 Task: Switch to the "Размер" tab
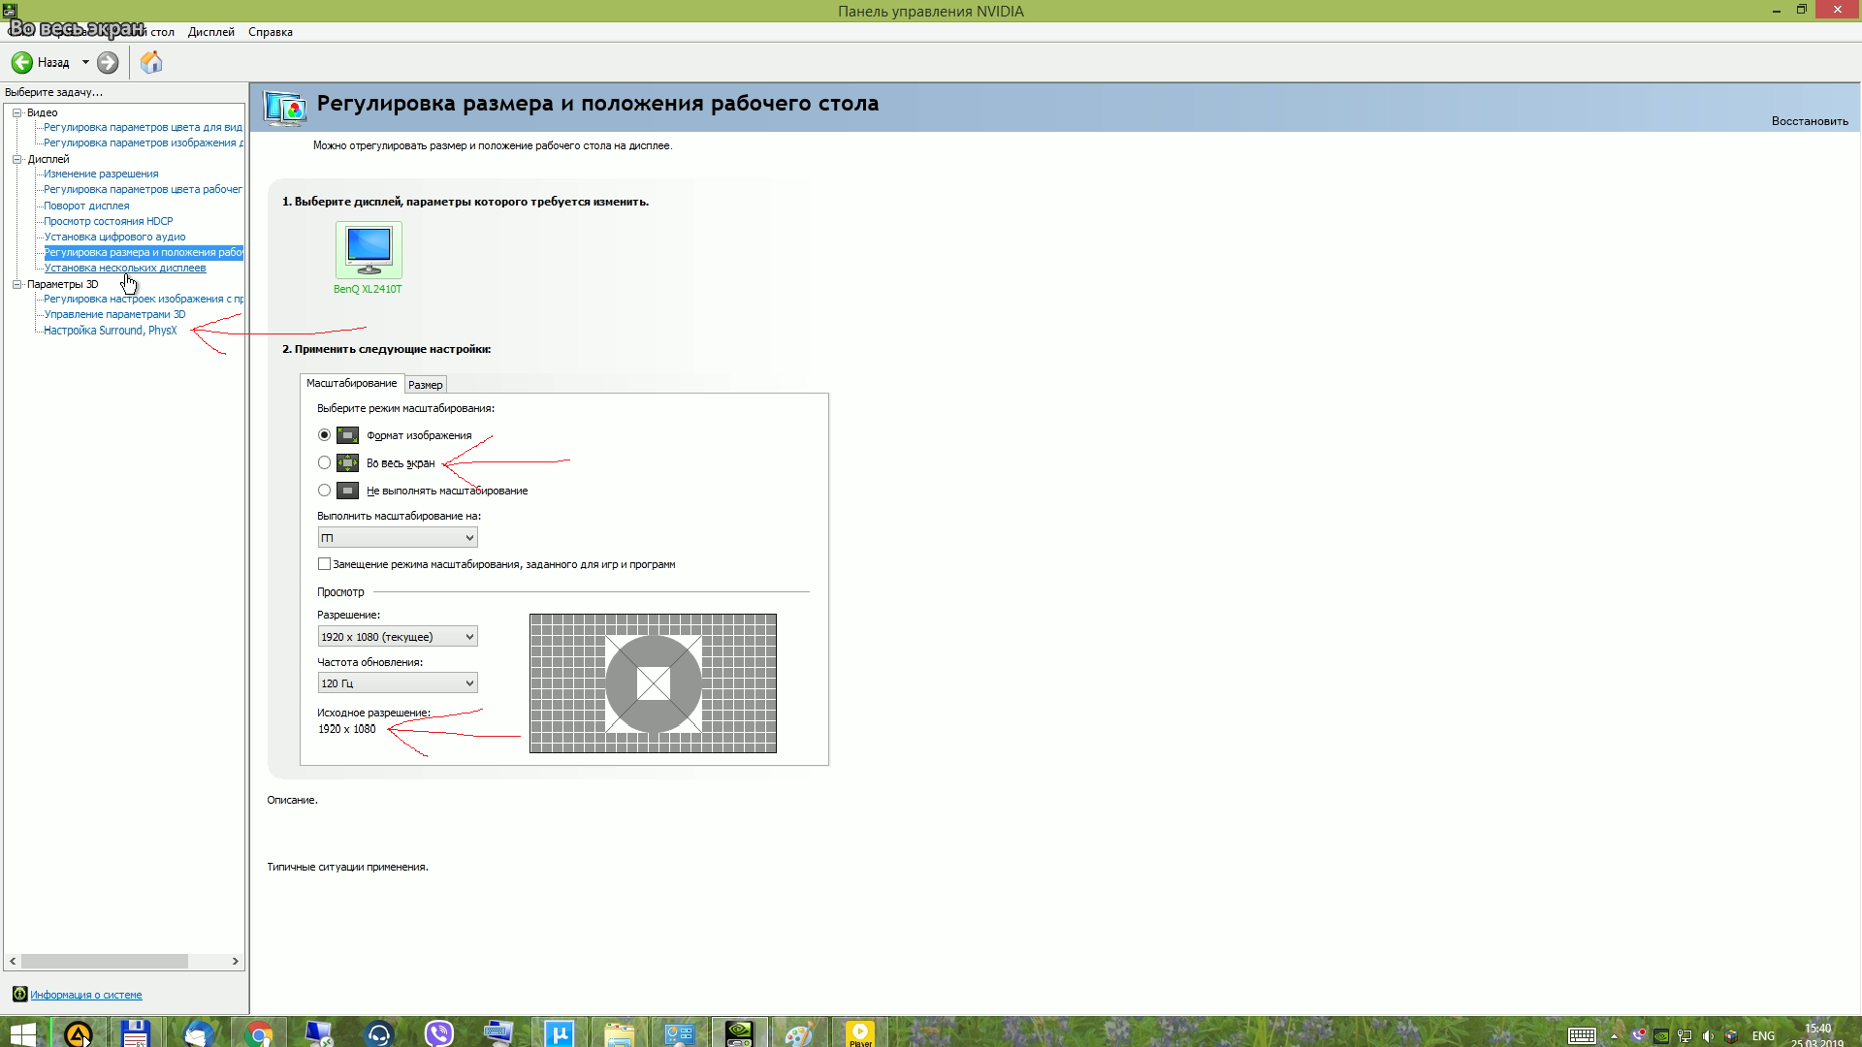click(425, 385)
